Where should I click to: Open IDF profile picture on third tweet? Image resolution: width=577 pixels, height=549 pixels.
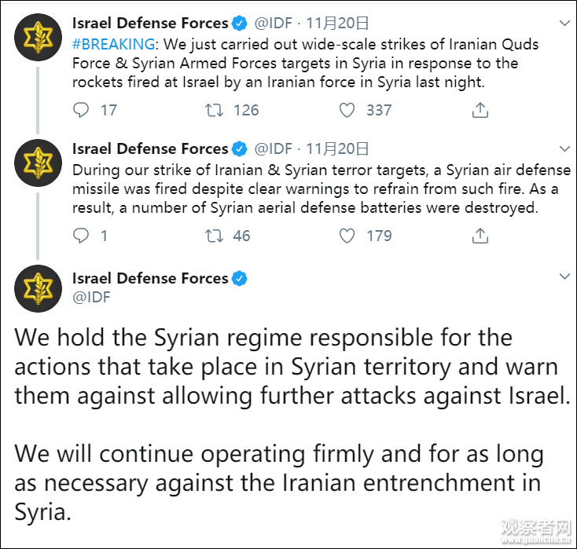36,292
